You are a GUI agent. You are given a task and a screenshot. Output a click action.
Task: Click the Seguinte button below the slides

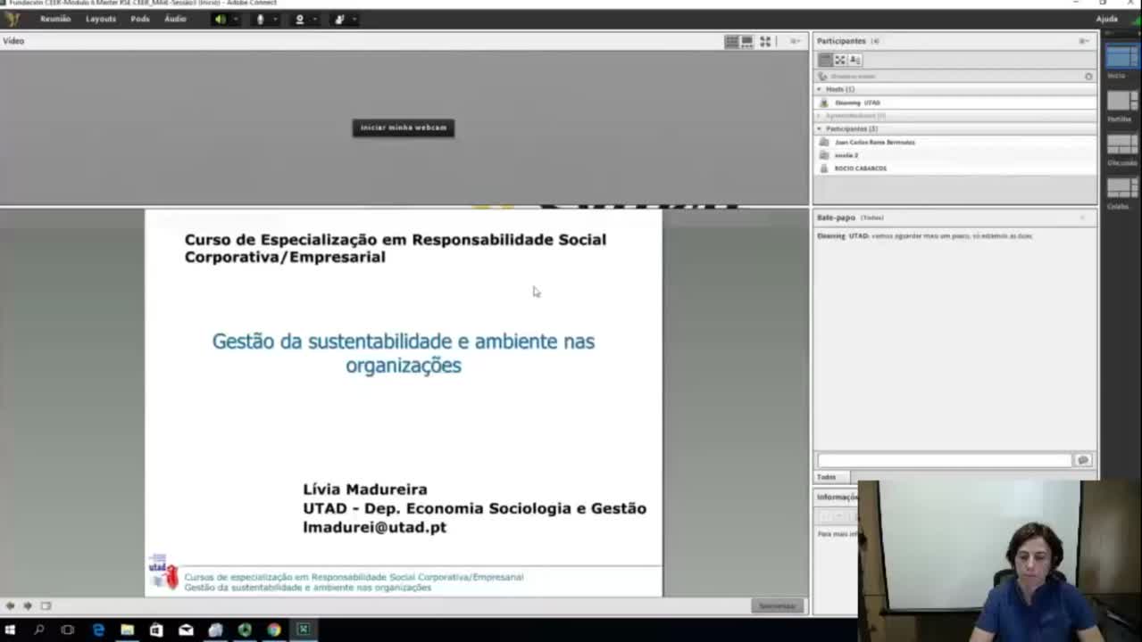(x=776, y=605)
